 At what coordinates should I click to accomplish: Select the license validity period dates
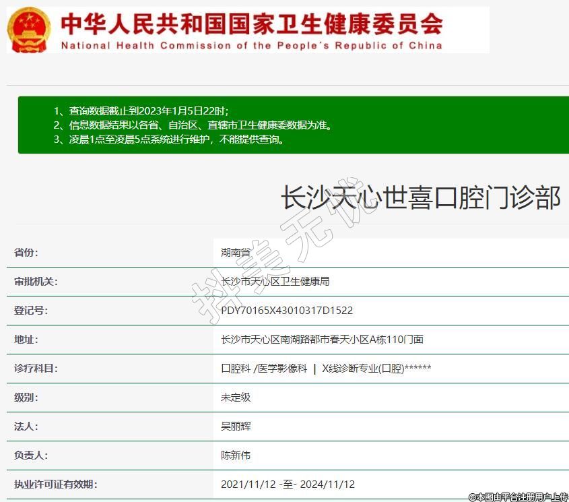coord(288,484)
